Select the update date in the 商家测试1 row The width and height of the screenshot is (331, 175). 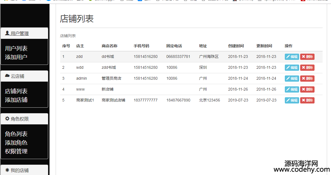(266, 100)
